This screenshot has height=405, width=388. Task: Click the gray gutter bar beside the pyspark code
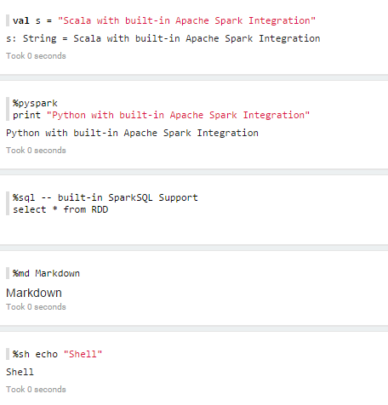click(8, 109)
